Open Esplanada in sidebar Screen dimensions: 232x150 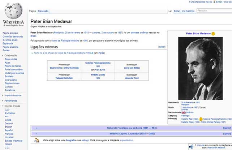pos(8,43)
